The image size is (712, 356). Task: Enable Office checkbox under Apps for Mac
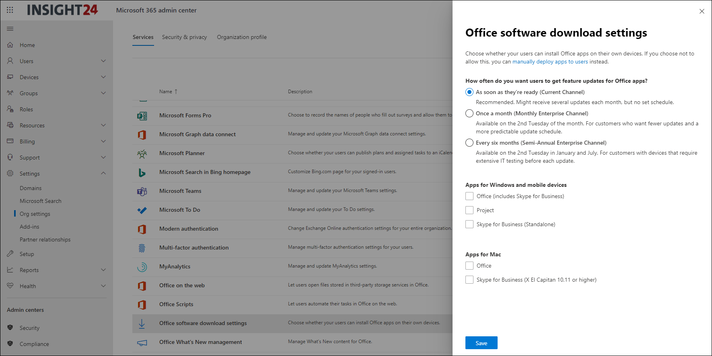tap(469, 266)
